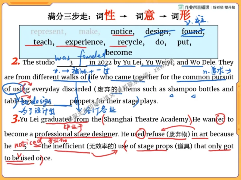Click the red character 性 in the heading

pos(110,15)
